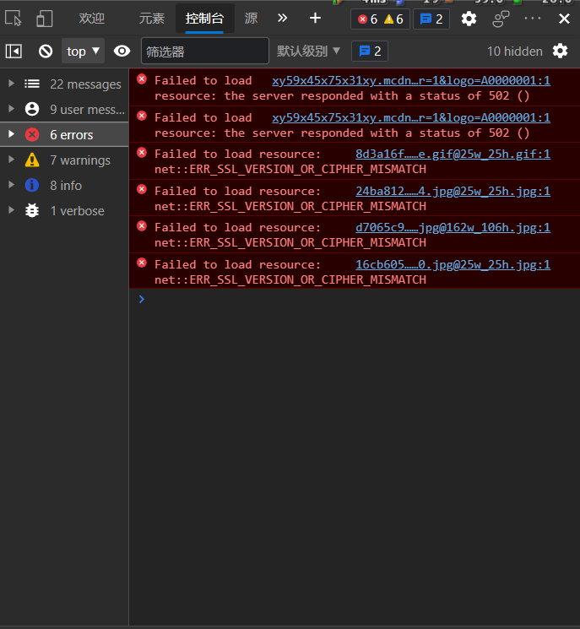The width and height of the screenshot is (580, 629).
Task: Open the three-dots customize menu
Action: coord(533,19)
